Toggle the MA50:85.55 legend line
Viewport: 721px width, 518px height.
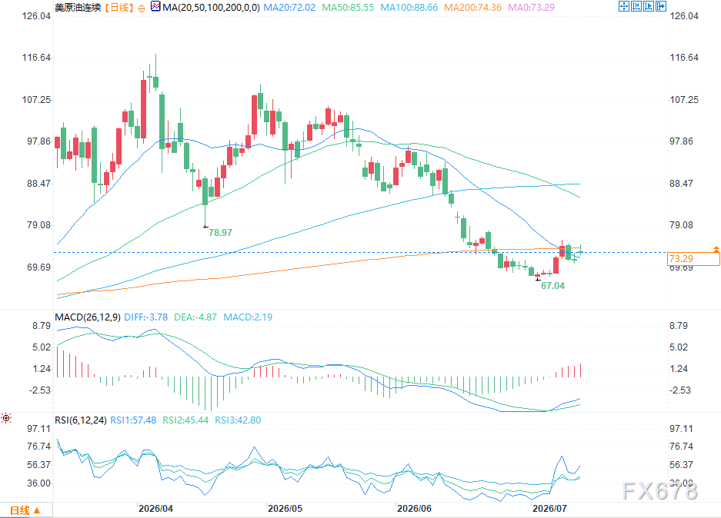coord(348,8)
